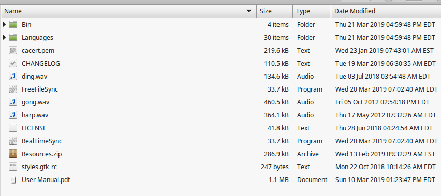The height and width of the screenshot is (196, 441).
Task: Select the gong.wav file name
Action: [35, 102]
